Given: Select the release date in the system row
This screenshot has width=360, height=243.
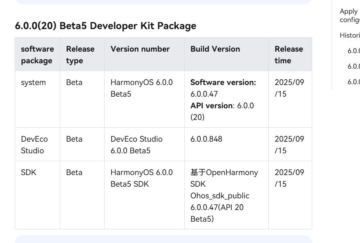Looking at the screenshot, I should (290, 99).
